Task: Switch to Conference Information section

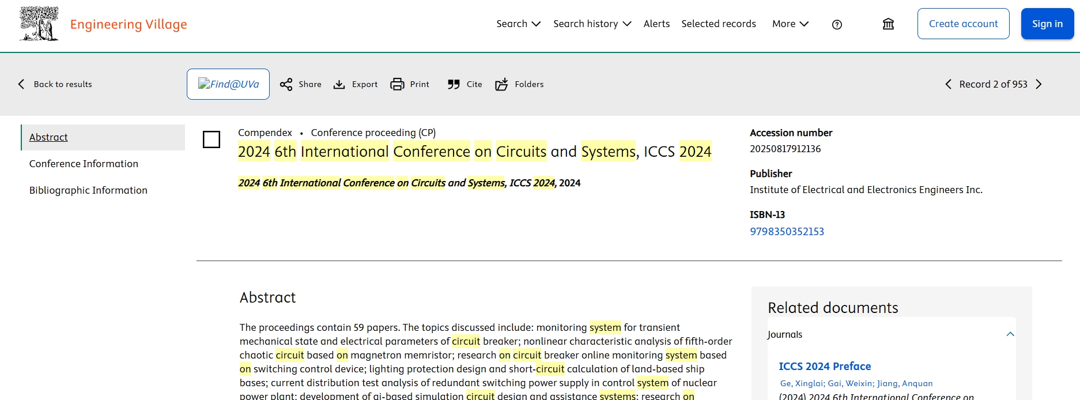Action: pyautogui.click(x=84, y=164)
